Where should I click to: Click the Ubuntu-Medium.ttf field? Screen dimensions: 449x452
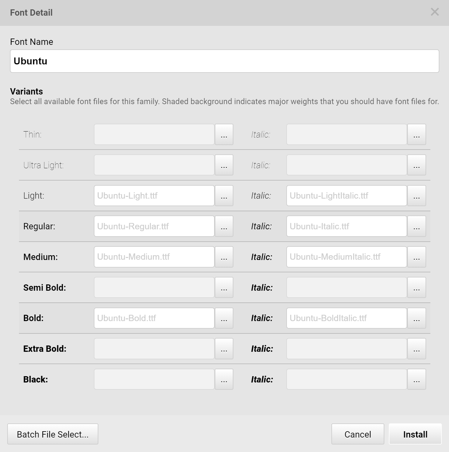pos(154,257)
